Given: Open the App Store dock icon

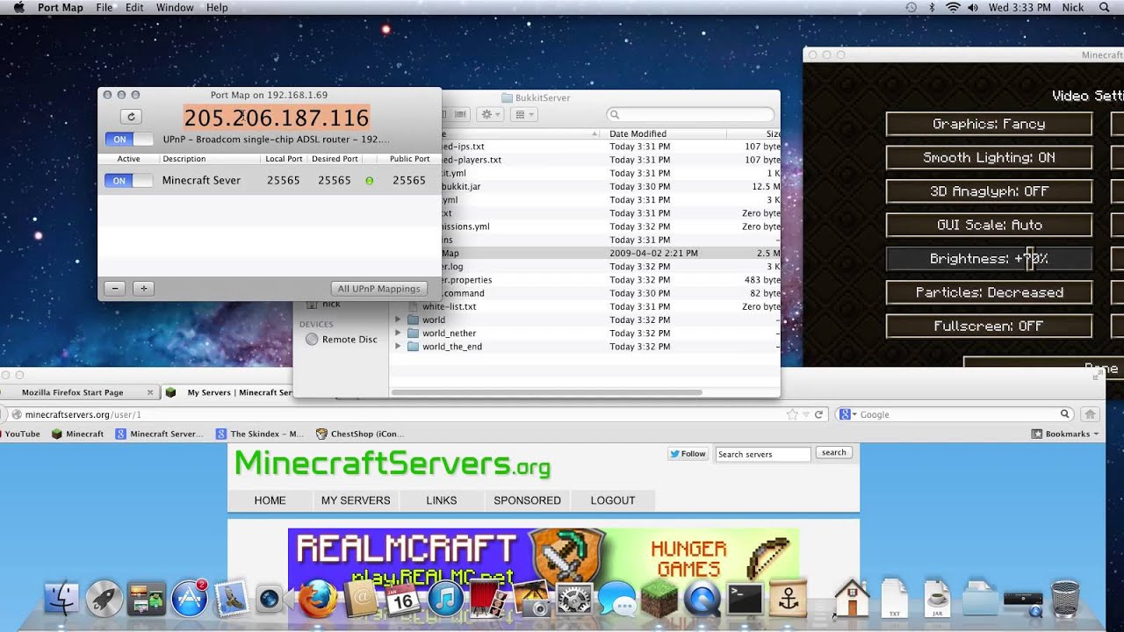Looking at the screenshot, I should (x=189, y=599).
